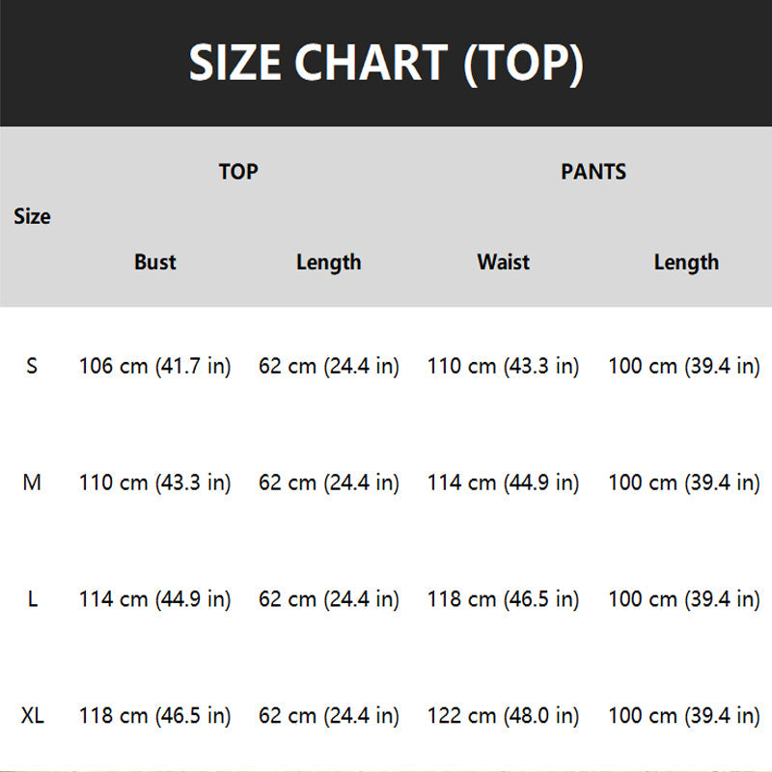Click size XL bust value 118 cm

[154, 716]
